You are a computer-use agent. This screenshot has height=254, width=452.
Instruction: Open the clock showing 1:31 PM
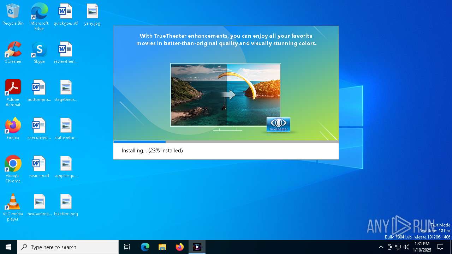tap(422, 247)
